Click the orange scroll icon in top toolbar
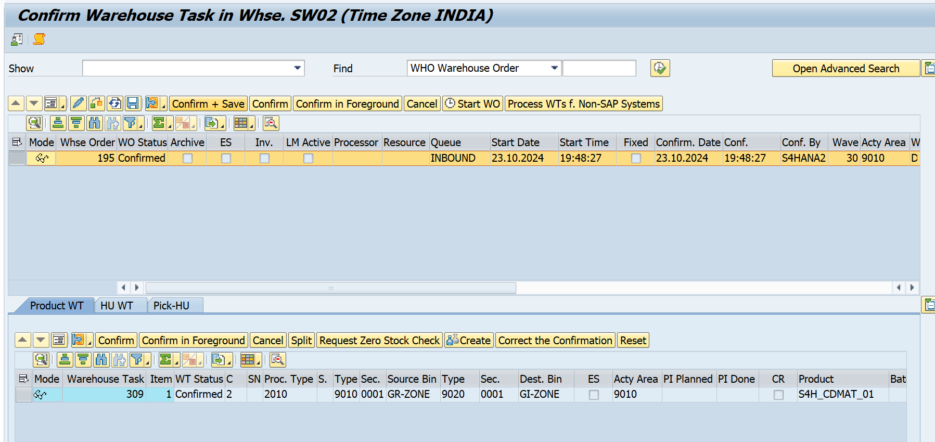935x442 pixels. pyautogui.click(x=39, y=39)
